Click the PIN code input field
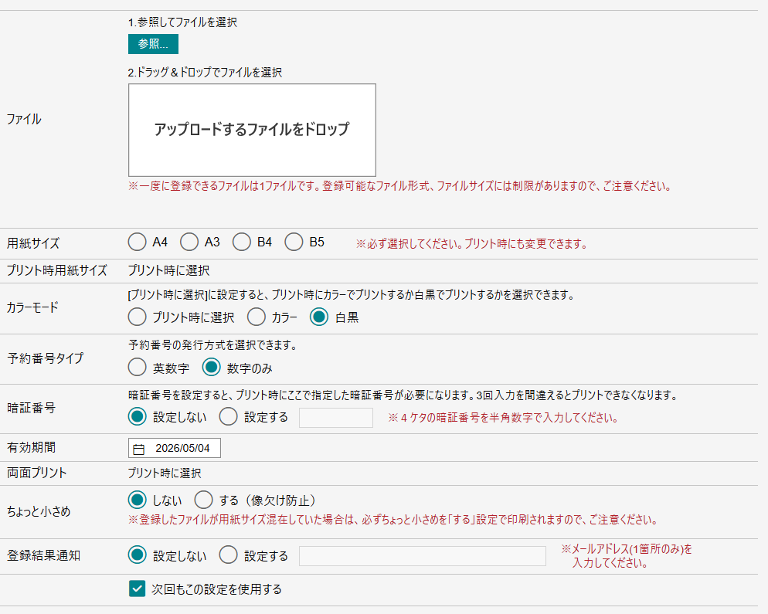The image size is (768, 614). tap(335, 417)
